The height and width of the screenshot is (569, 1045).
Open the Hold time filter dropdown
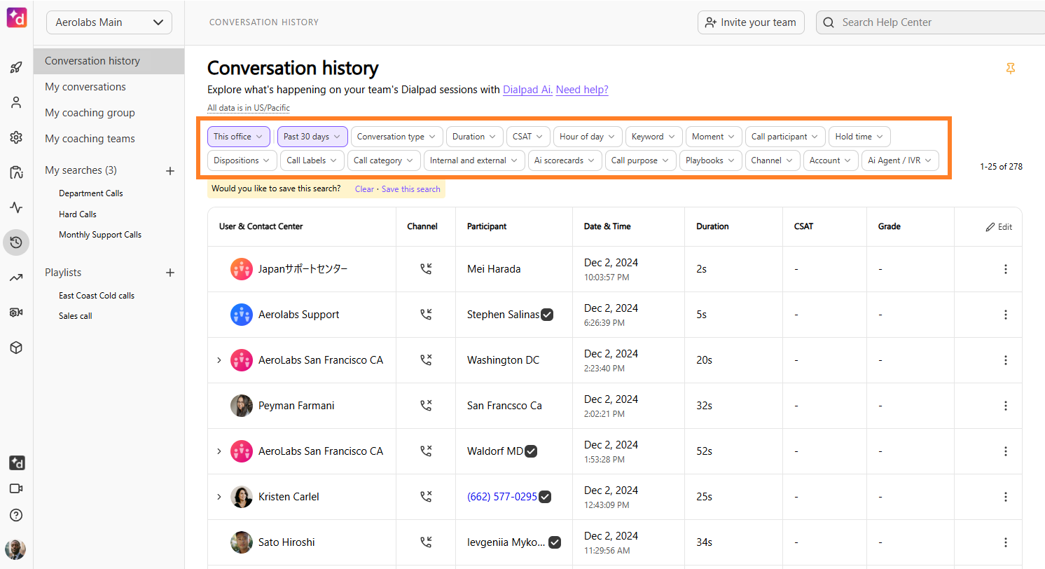click(859, 137)
